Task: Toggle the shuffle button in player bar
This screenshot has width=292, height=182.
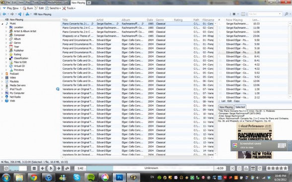Action: 232,169
